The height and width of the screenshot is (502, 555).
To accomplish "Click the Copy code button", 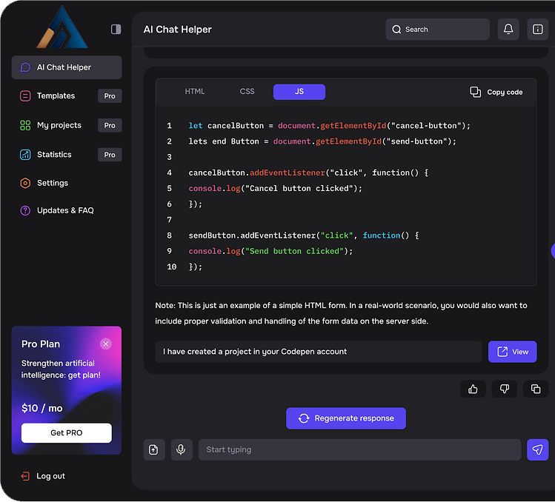I will pyautogui.click(x=496, y=92).
